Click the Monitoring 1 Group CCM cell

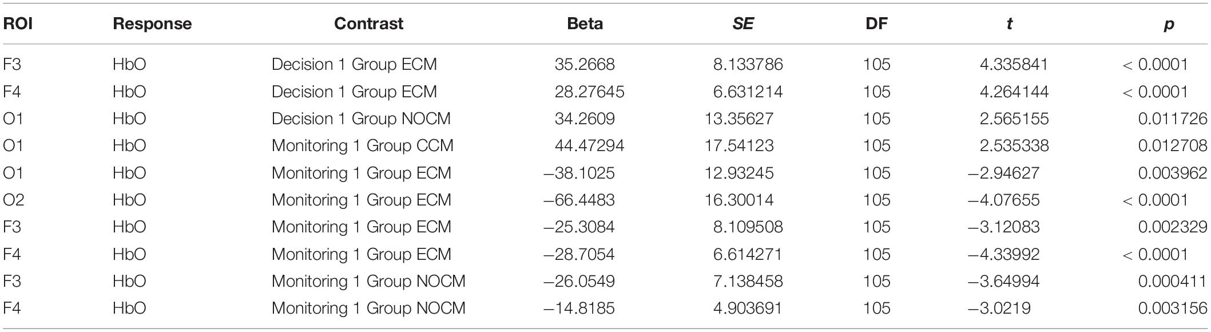[363, 145]
